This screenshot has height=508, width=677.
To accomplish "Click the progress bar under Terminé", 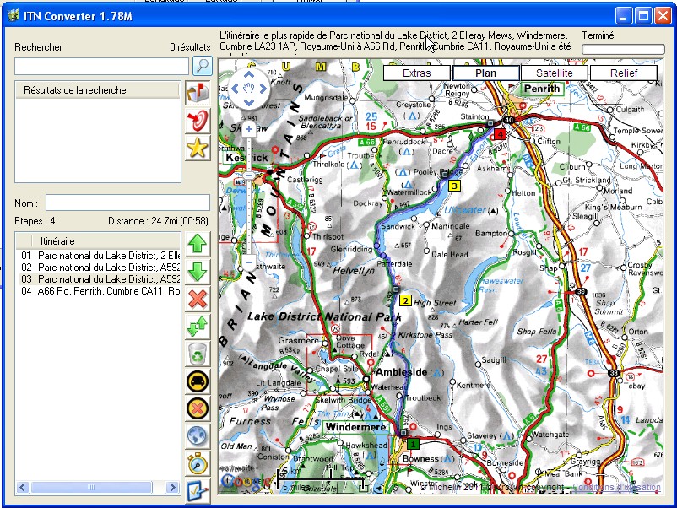I will (623, 49).
